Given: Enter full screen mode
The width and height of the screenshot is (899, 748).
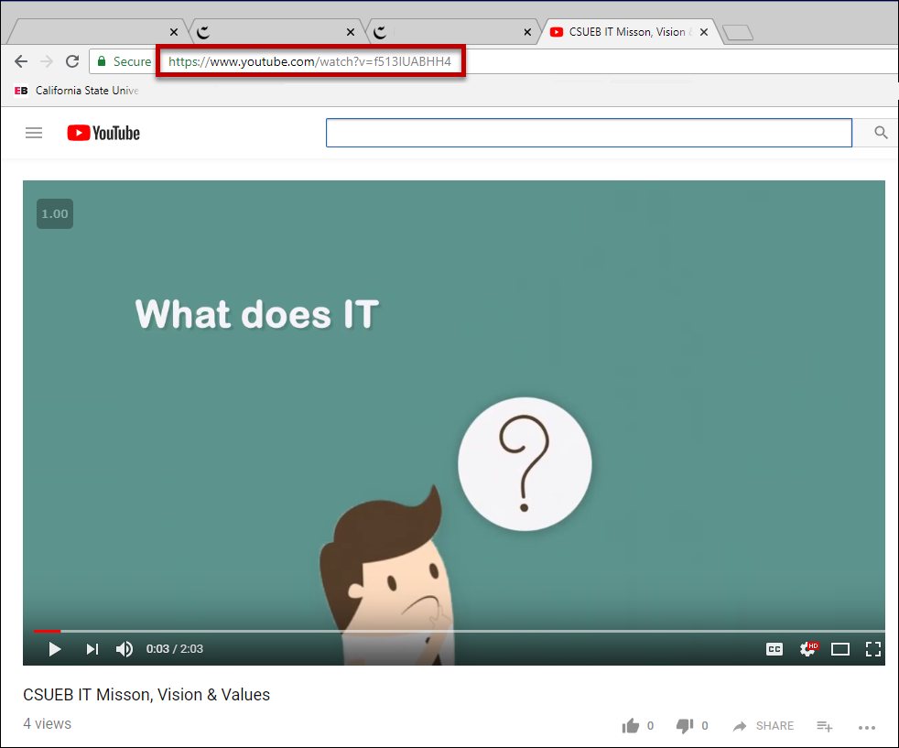Looking at the screenshot, I should click(873, 649).
